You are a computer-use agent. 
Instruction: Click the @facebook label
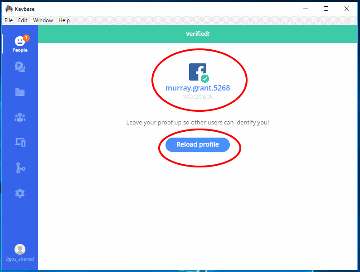(198, 97)
